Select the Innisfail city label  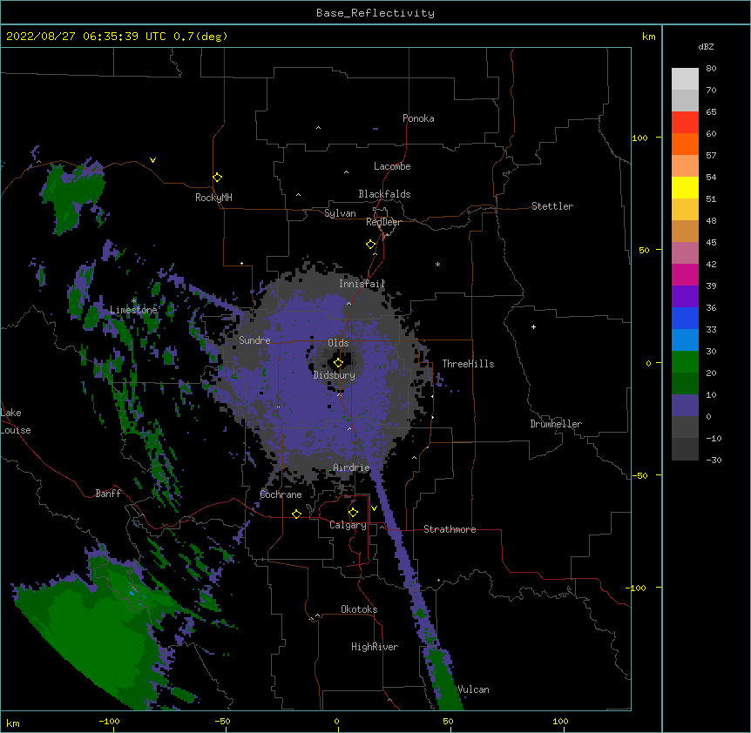click(362, 284)
